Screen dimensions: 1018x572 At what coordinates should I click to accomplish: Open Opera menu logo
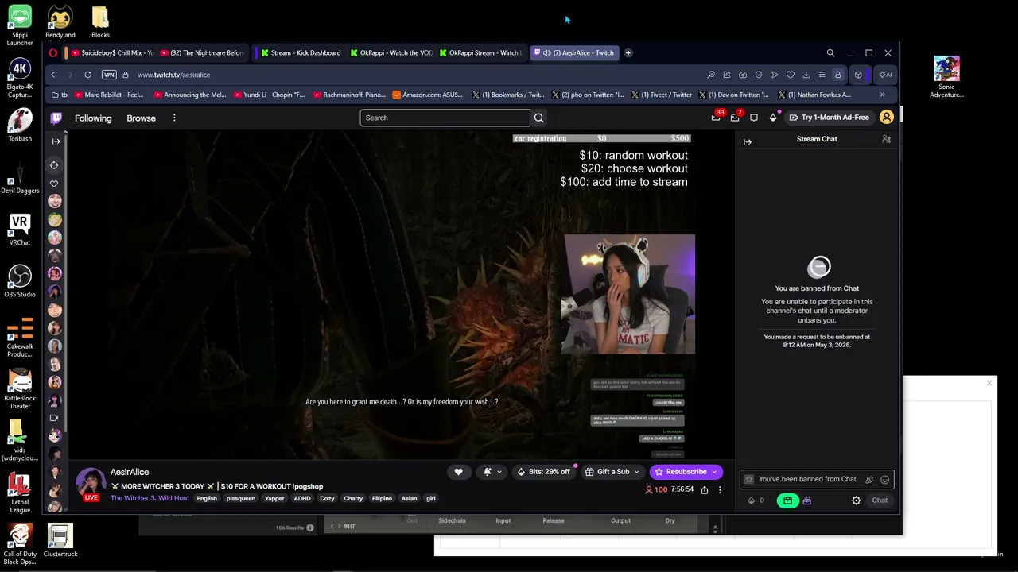(53, 53)
